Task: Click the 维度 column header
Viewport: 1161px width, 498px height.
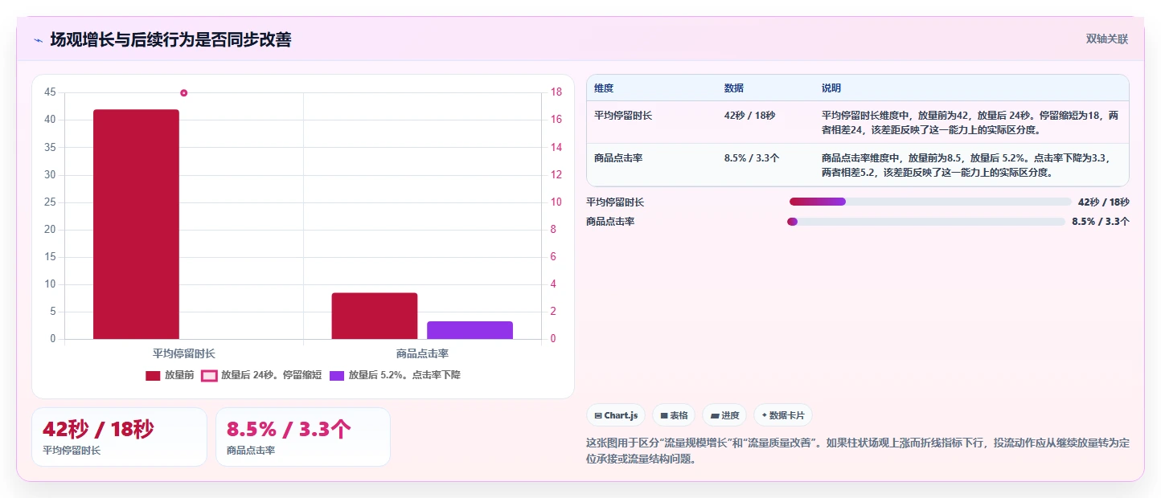Action: pyautogui.click(x=604, y=88)
